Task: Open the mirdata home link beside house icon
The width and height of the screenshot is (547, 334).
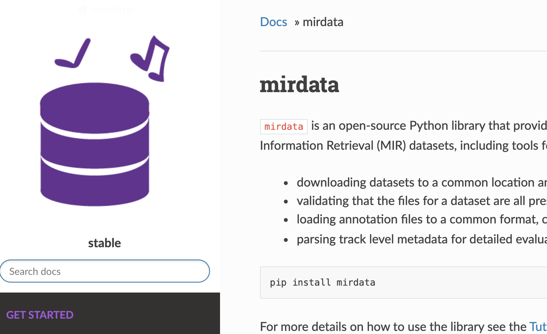Action: [x=112, y=10]
